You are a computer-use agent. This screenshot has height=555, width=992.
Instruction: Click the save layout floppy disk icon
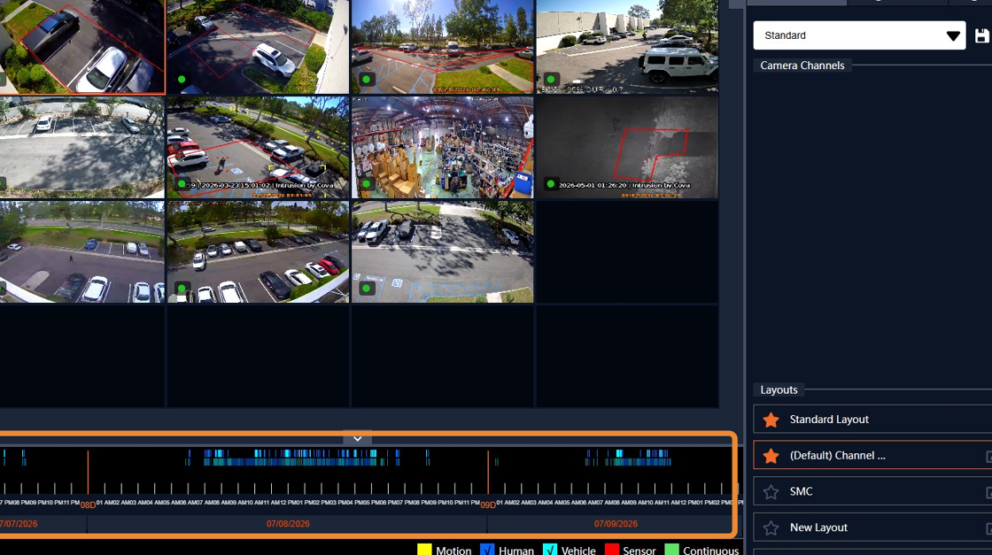(x=982, y=35)
